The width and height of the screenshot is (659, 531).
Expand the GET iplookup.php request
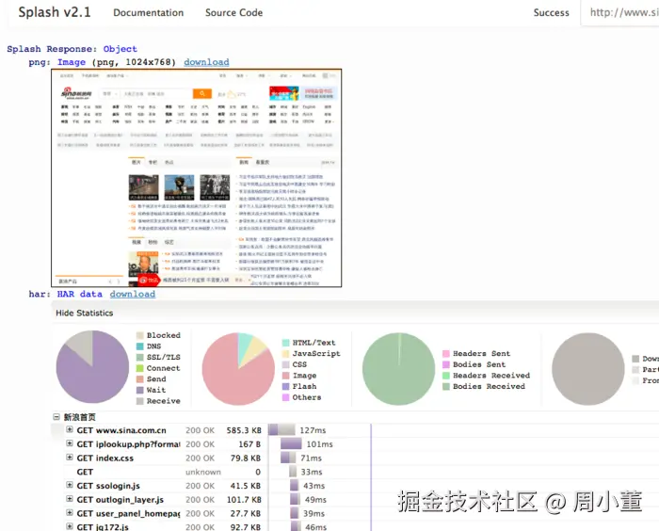[x=70, y=443]
